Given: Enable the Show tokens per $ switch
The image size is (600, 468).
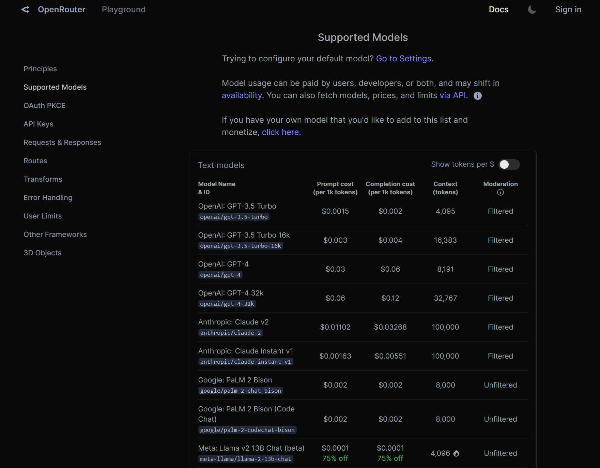Looking at the screenshot, I should (509, 165).
